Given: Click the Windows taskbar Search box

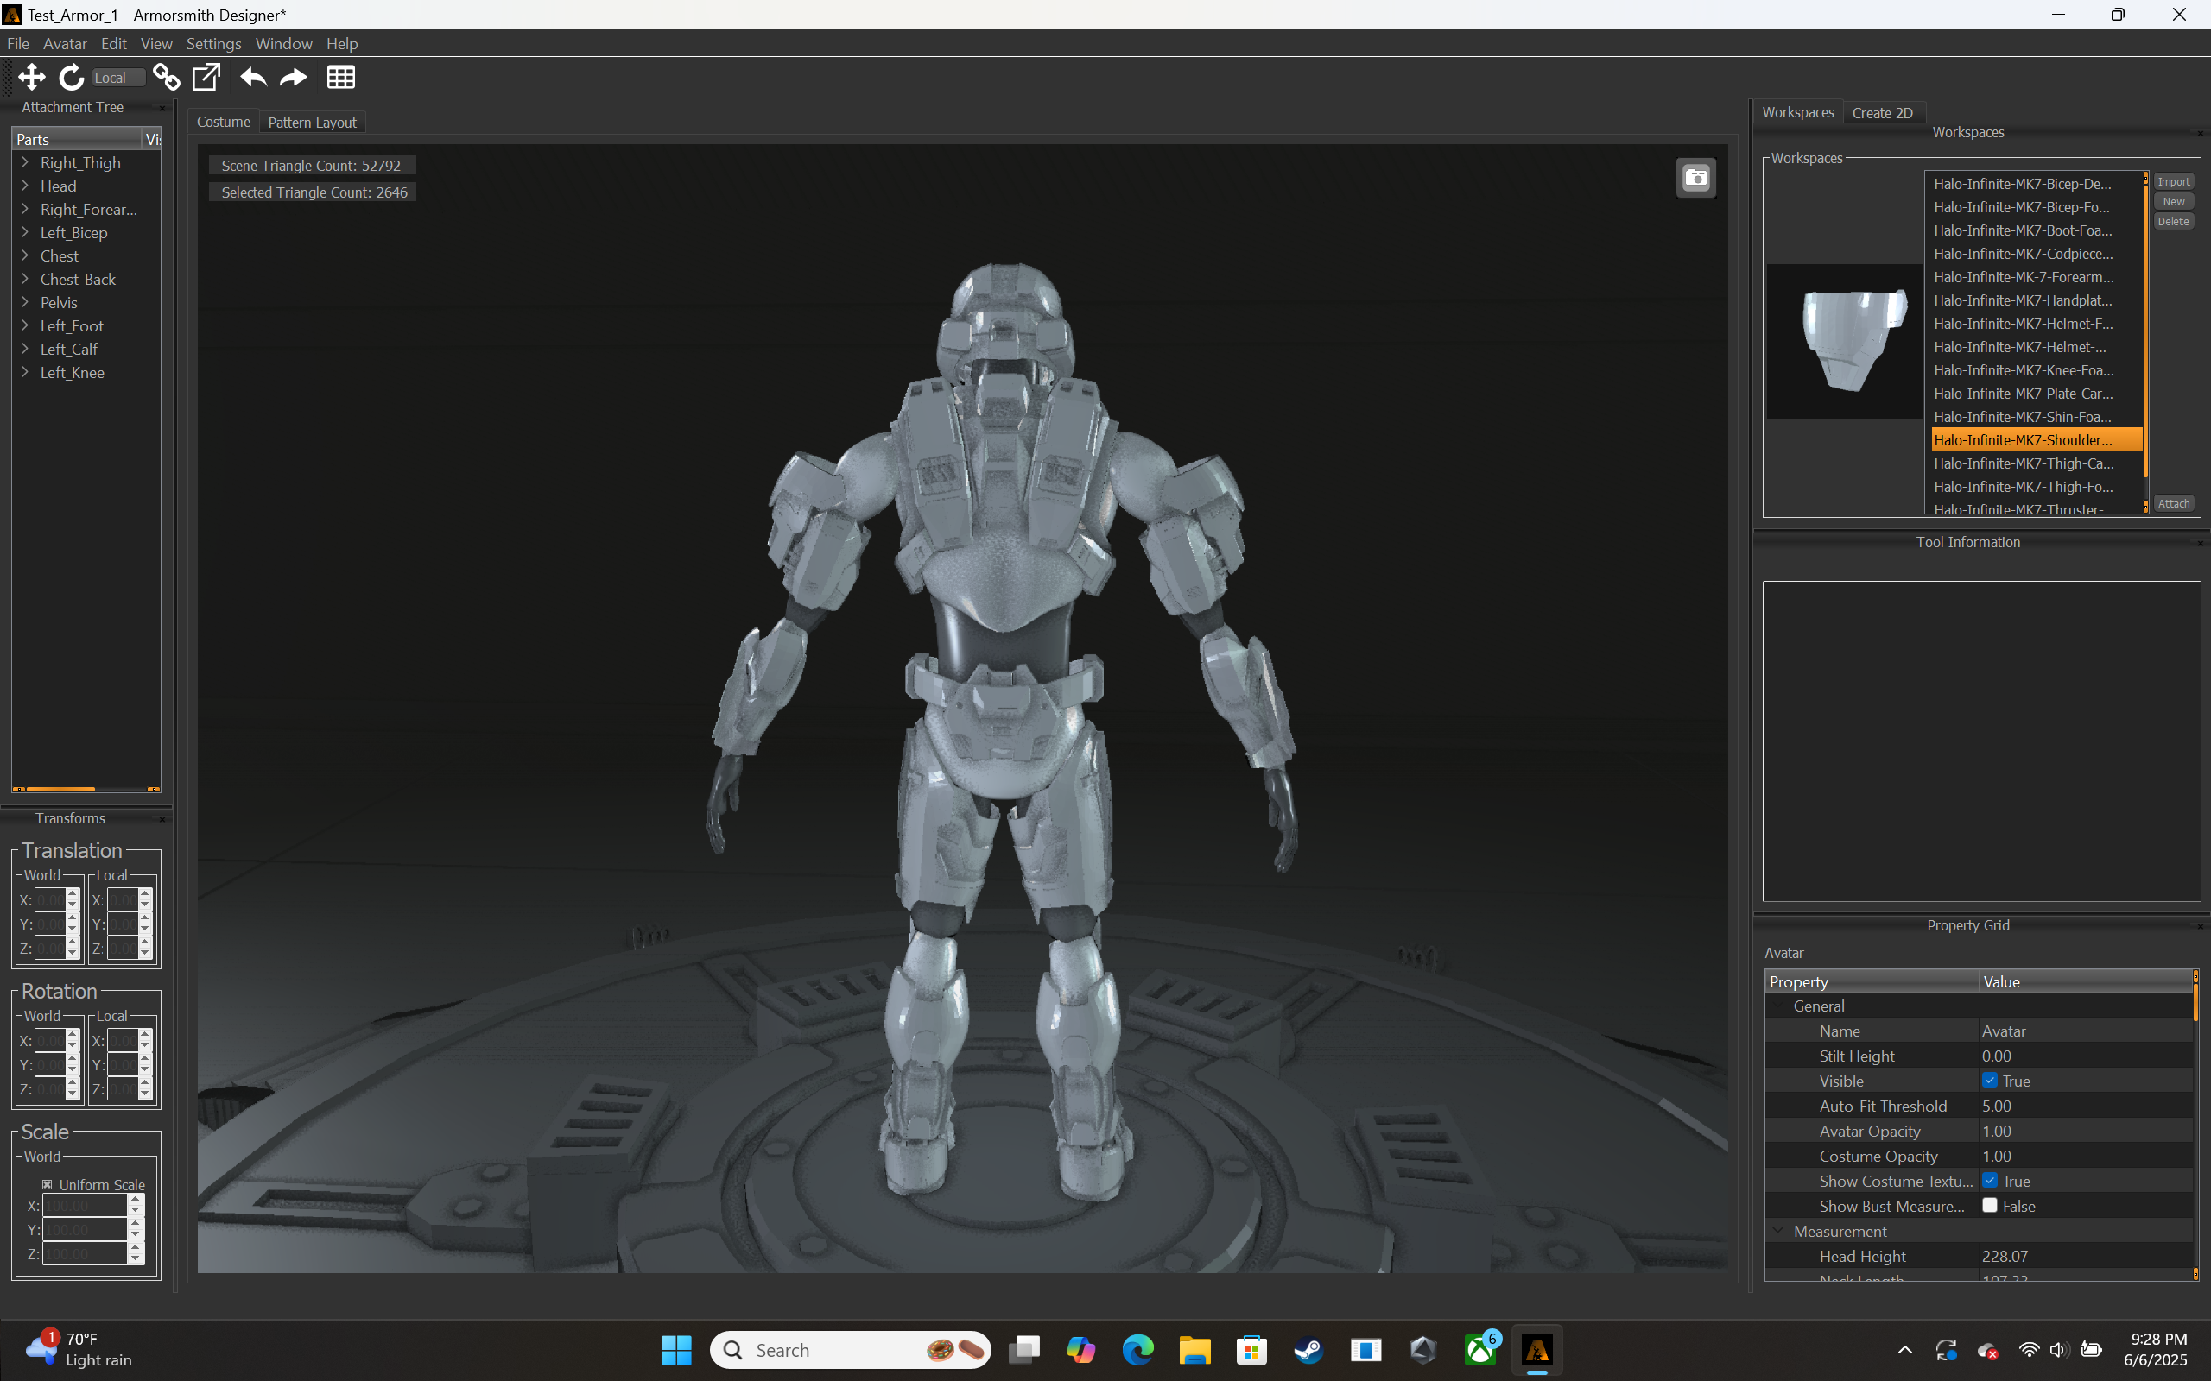Looking at the screenshot, I should click(x=850, y=1350).
